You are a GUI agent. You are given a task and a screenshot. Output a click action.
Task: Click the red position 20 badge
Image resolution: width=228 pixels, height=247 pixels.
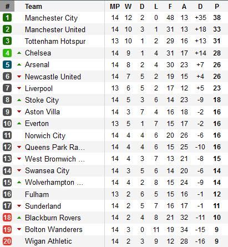(x=7, y=241)
